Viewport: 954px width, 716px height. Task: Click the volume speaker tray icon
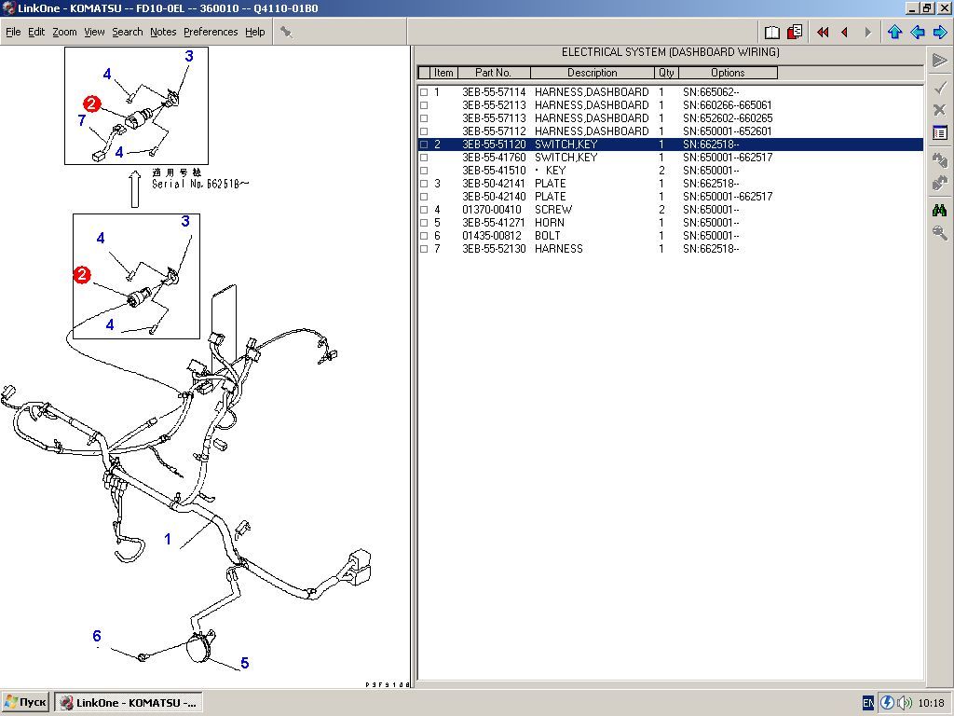tap(904, 703)
